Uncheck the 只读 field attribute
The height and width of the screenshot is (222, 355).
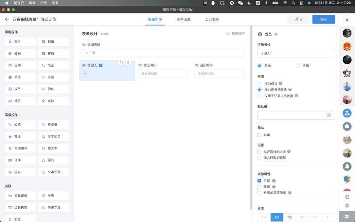(260, 181)
